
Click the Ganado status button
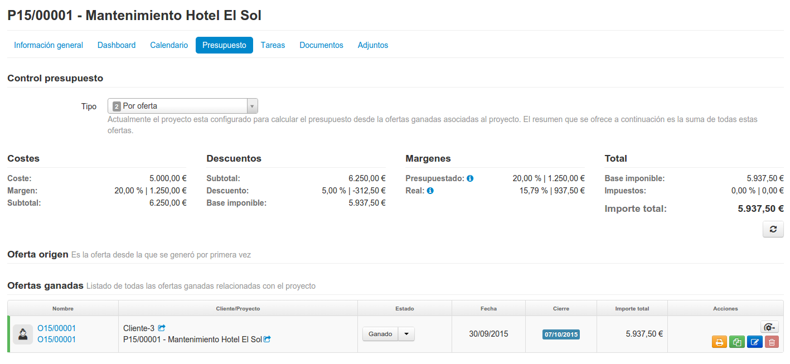tap(381, 334)
